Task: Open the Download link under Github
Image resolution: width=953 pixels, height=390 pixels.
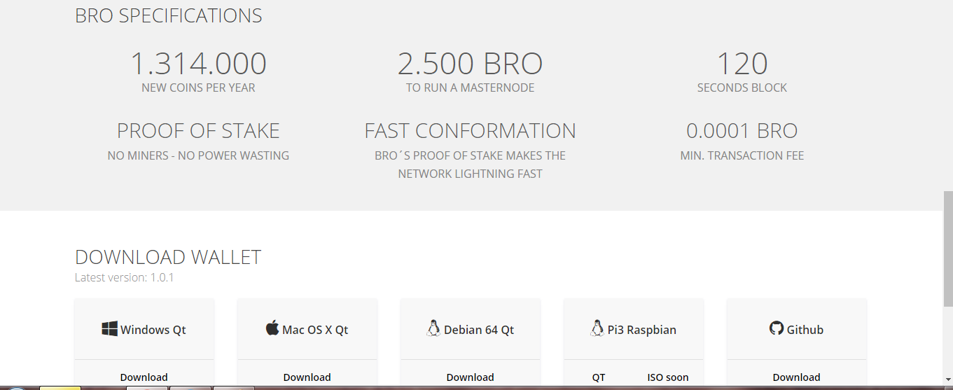Action: click(796, 377)
